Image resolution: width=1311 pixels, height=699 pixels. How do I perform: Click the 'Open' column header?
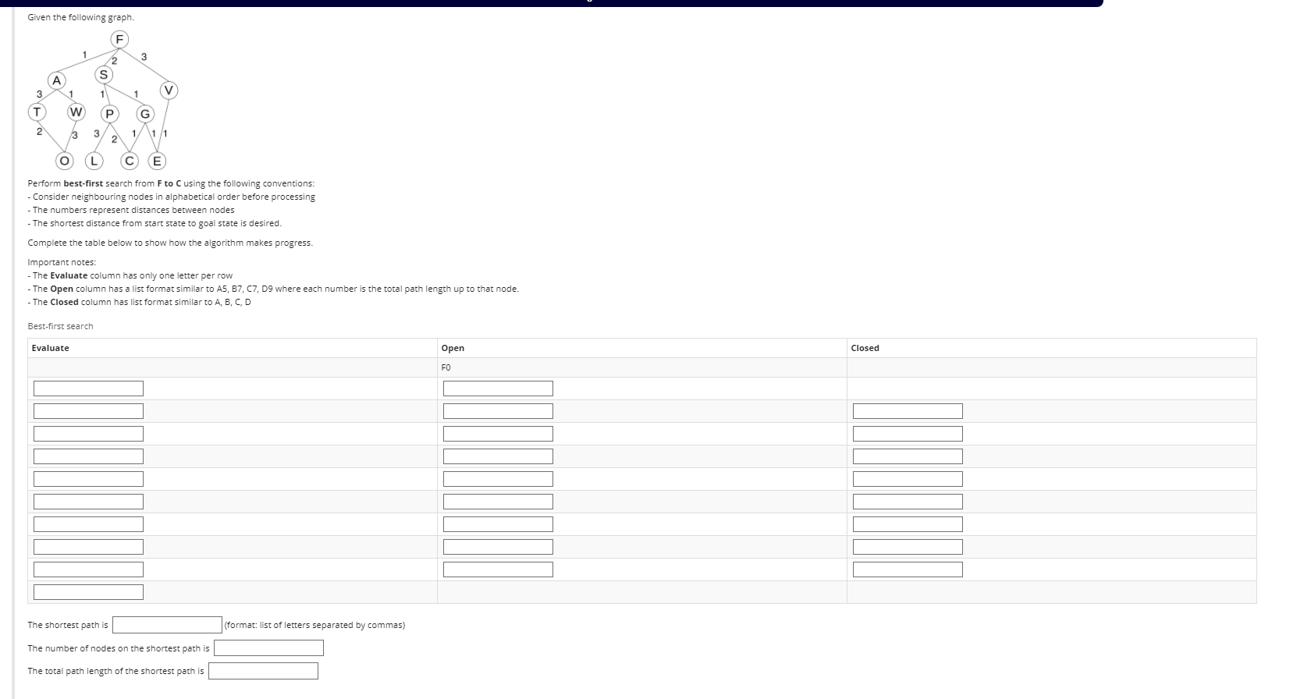(453, 348)
